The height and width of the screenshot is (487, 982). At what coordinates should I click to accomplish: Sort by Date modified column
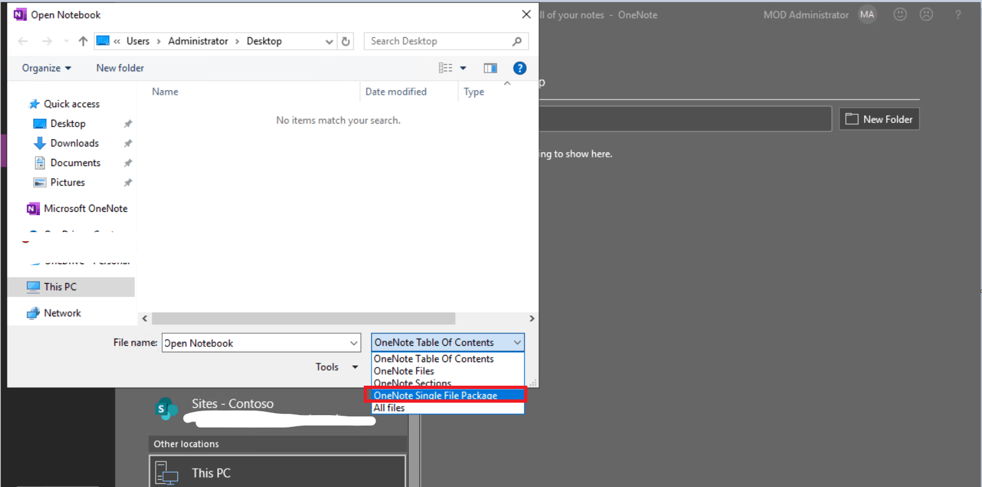[396, 92]
